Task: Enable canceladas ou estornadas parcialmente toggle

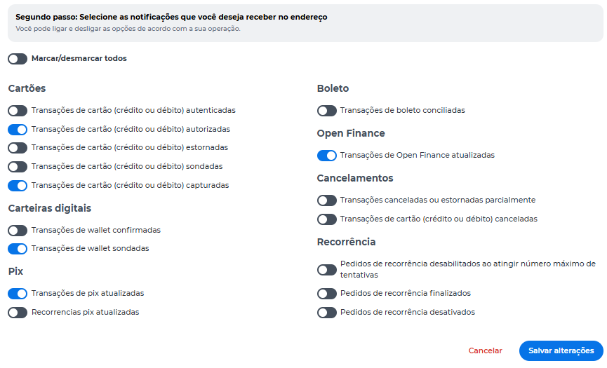Action: [x=327, y=200]
